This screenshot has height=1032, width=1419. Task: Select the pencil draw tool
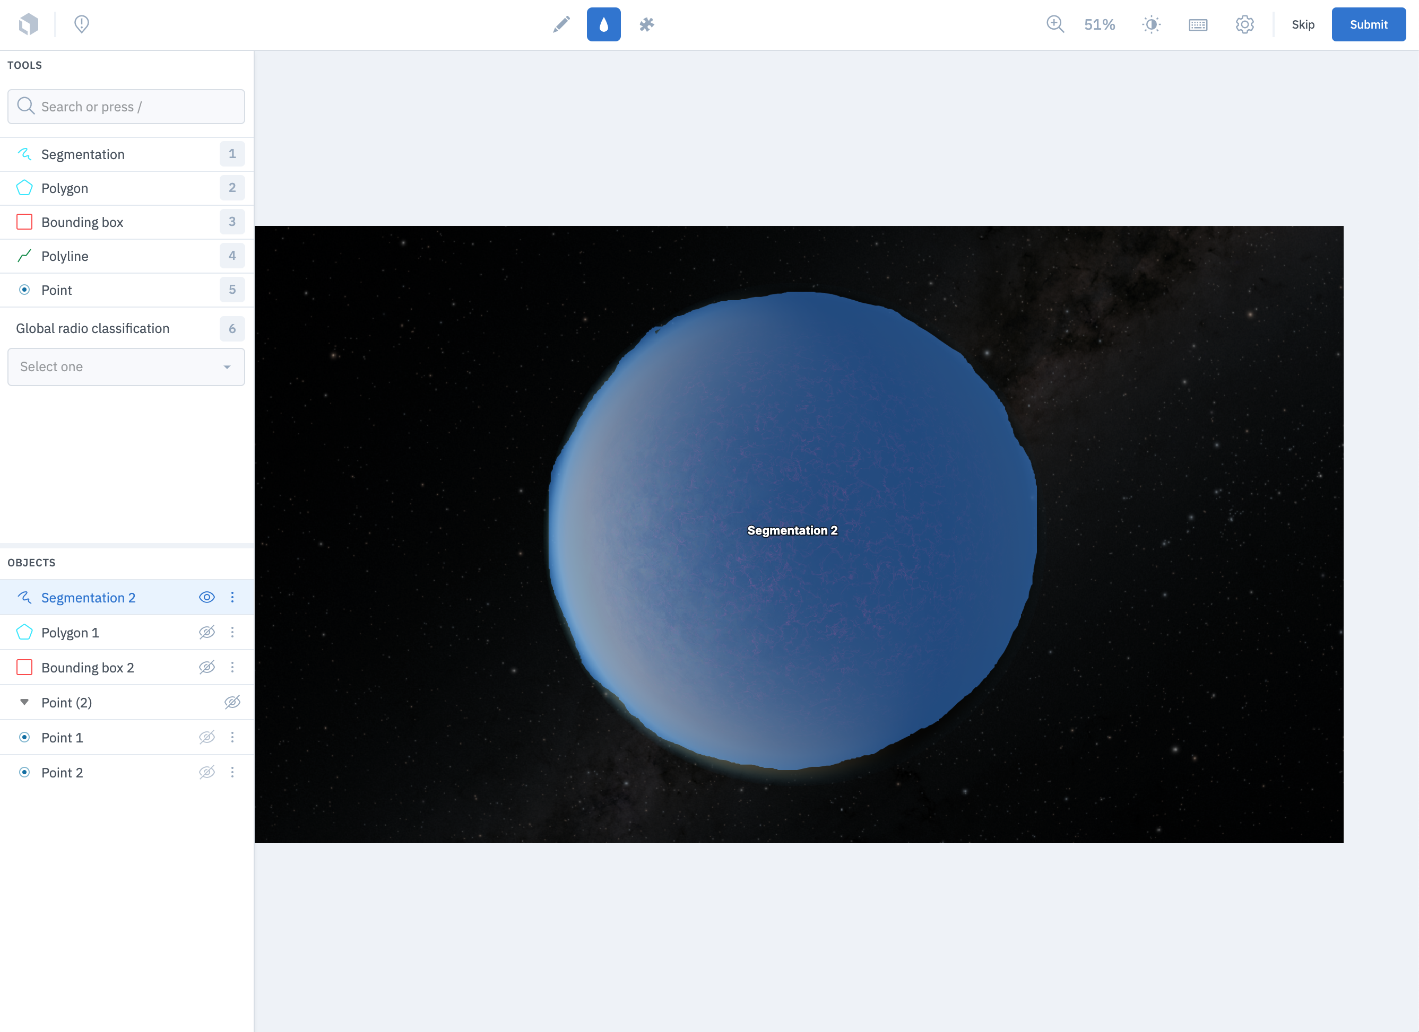(x=561, y=24)
